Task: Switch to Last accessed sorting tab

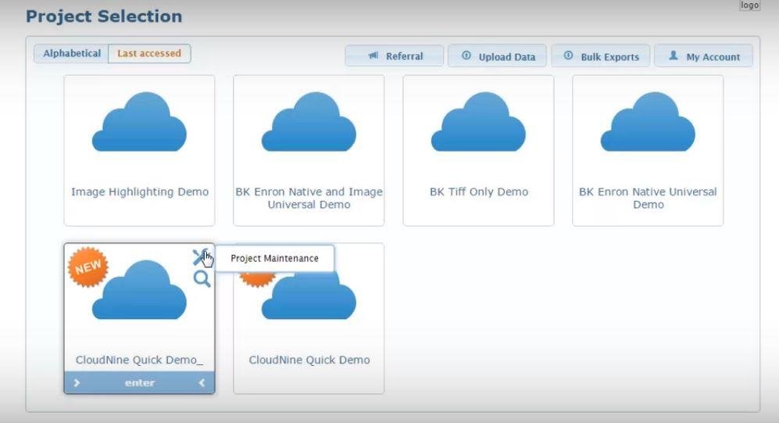Action: coord(149,54)
